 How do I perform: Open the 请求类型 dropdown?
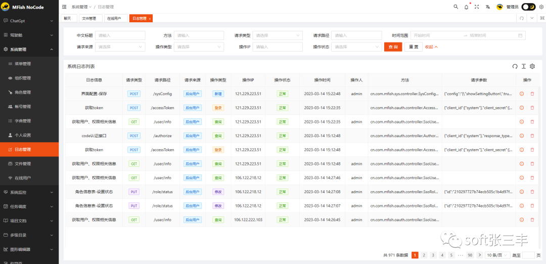(278, 35)
